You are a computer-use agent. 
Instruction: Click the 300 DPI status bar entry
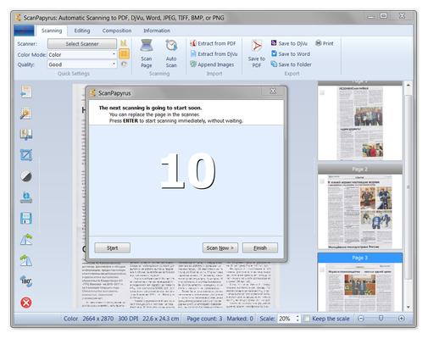[x=128, y=319]
